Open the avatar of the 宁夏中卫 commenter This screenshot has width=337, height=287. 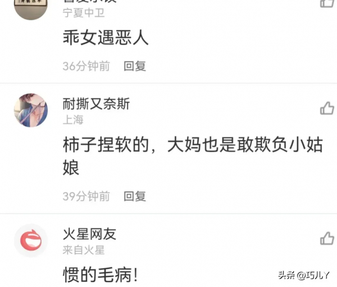click(31, 10)
